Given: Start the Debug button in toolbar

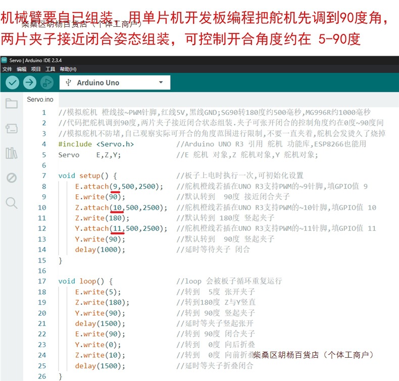Looking at the screenshot, I should pos(47,82).
